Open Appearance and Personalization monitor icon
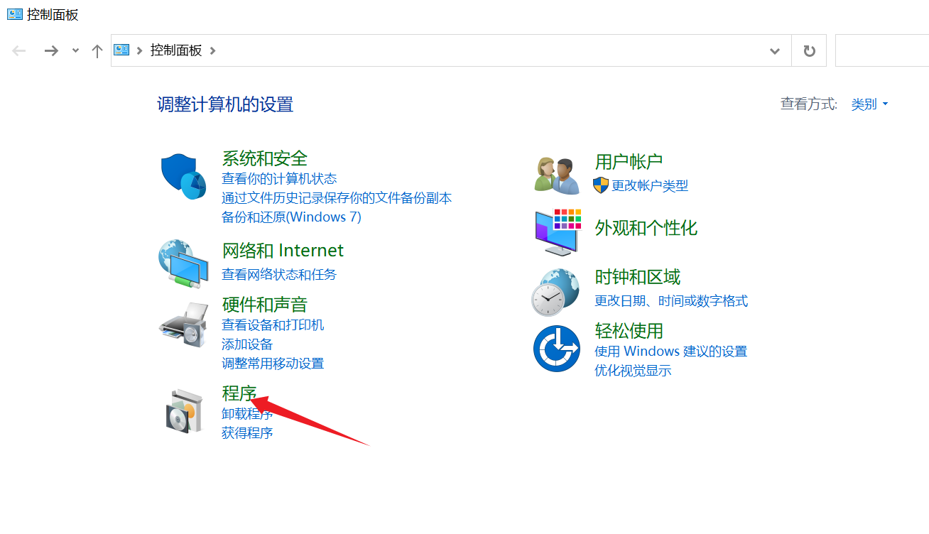The image size is (929, 534). click(x=557, y=231)
